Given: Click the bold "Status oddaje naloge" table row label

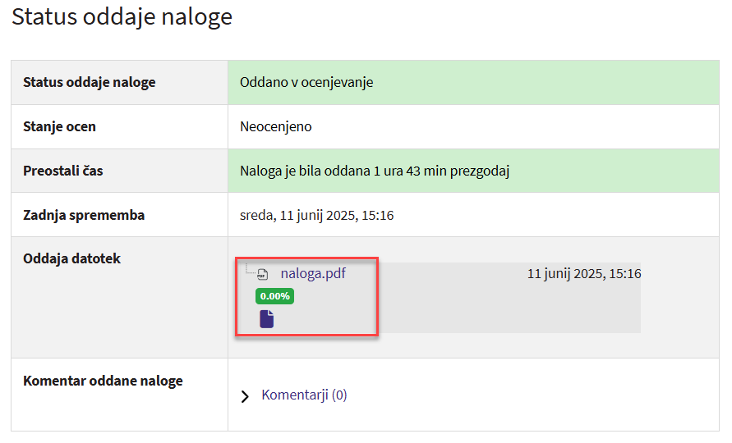Looking at the screenshot, I should coord(90,83).
